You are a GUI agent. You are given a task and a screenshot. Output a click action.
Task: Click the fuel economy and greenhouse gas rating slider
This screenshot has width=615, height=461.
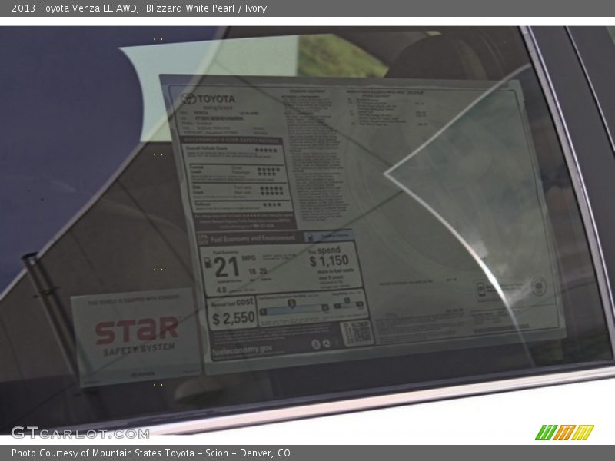tap(294, 307)
